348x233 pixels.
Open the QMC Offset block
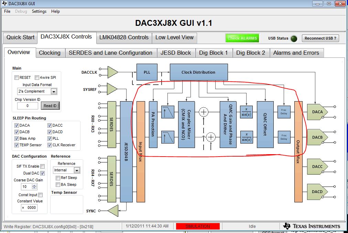coord(265,125)
